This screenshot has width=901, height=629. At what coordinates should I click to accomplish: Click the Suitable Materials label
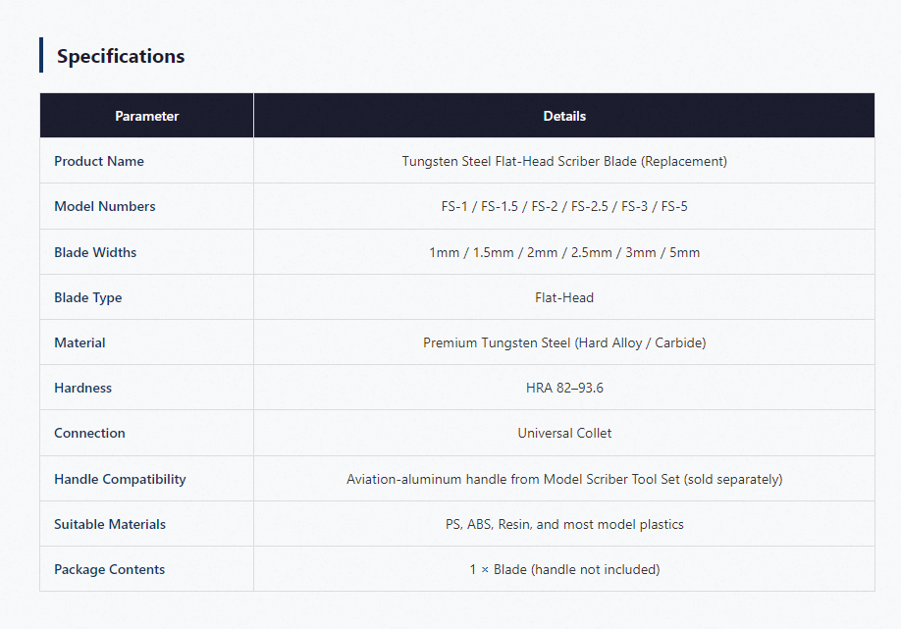click(110, 524)
